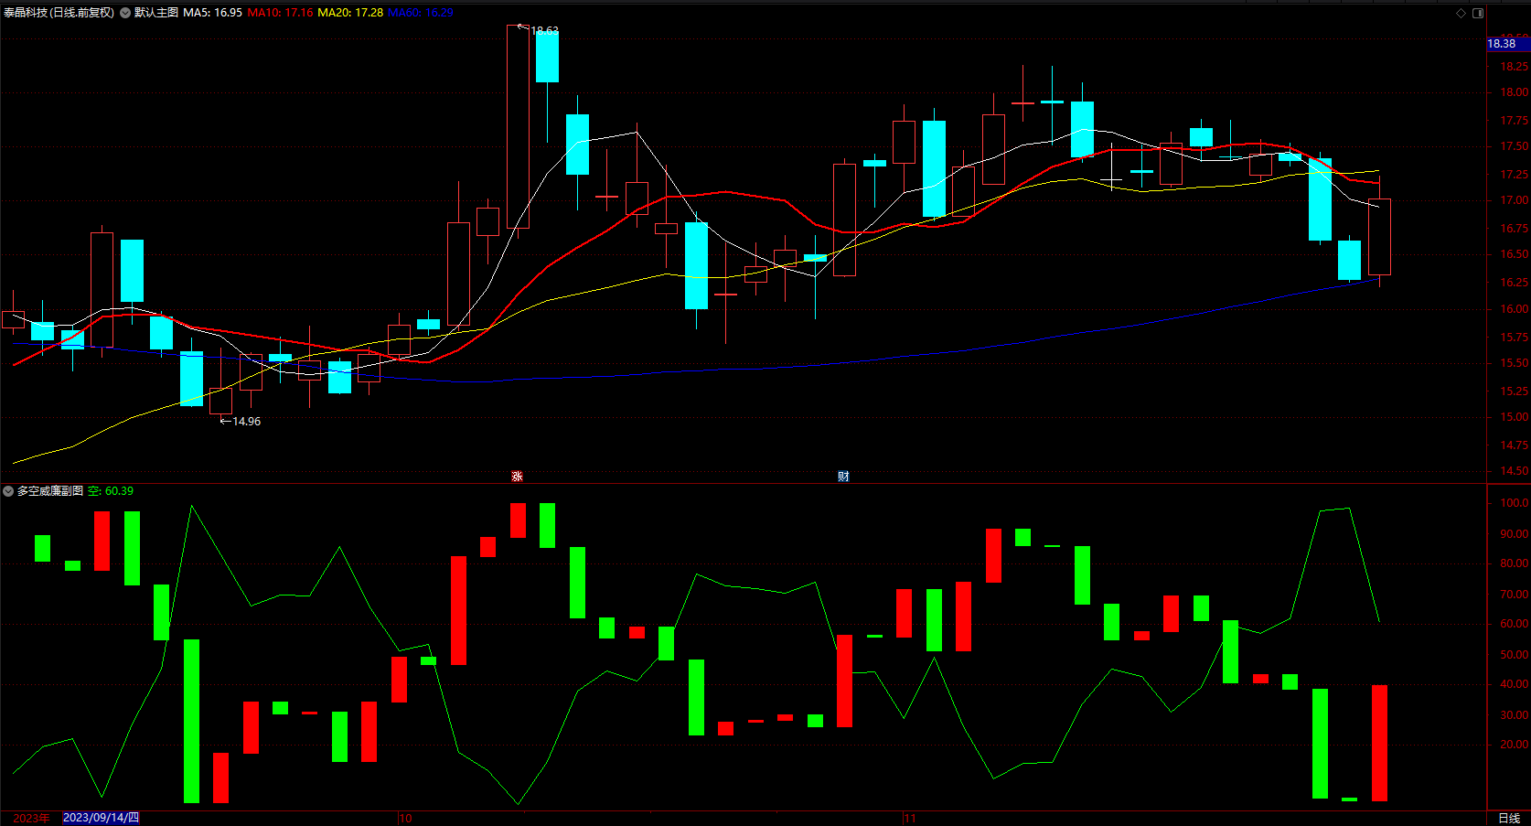The width and height of the screenshot is (1531, 826).
Task: Click the red MA10: 17.16 label
Action: tap(280, 13)
